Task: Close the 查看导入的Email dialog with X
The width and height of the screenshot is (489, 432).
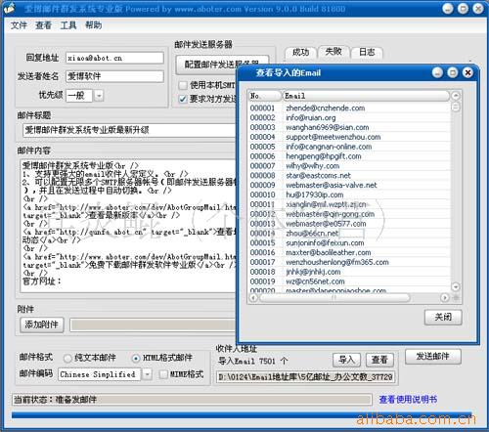Action: (x=467, y=72)
